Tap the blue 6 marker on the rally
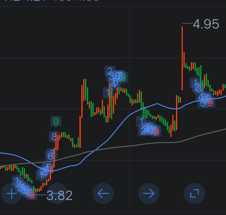Viewport: 226px width, 215px height. coord(50,155)
